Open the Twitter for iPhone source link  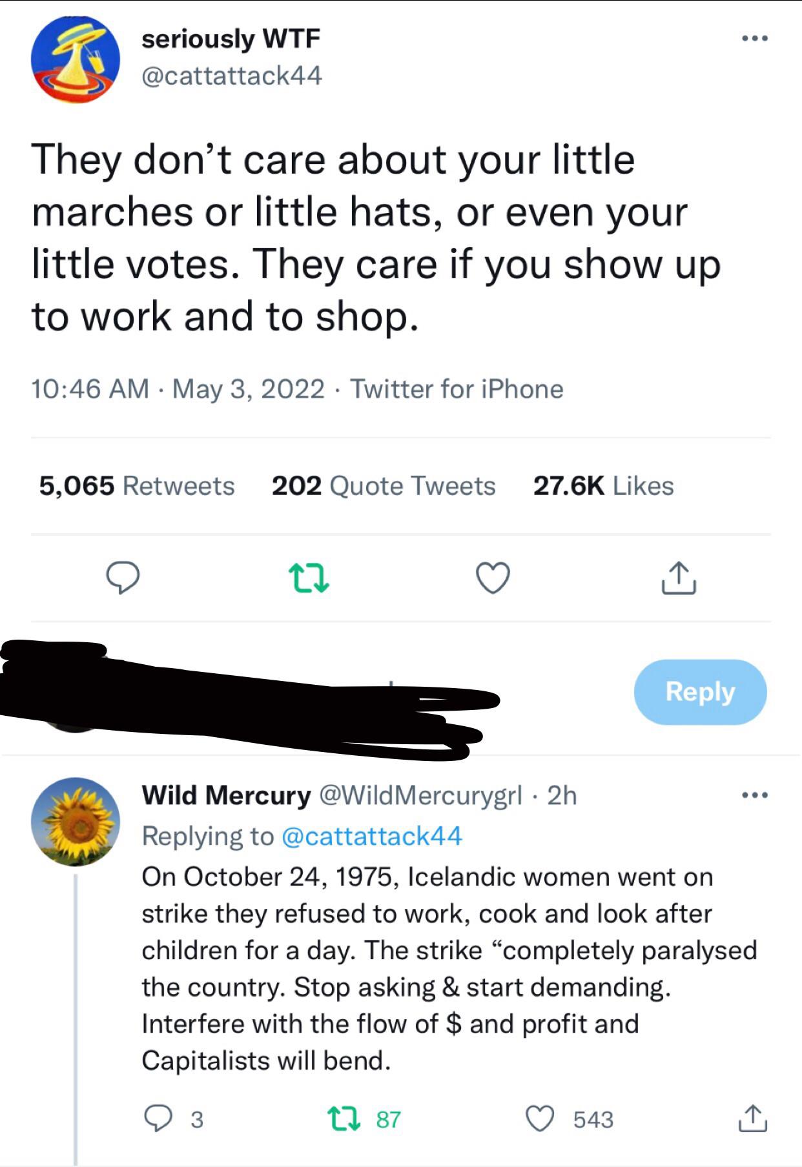point(457,389)
